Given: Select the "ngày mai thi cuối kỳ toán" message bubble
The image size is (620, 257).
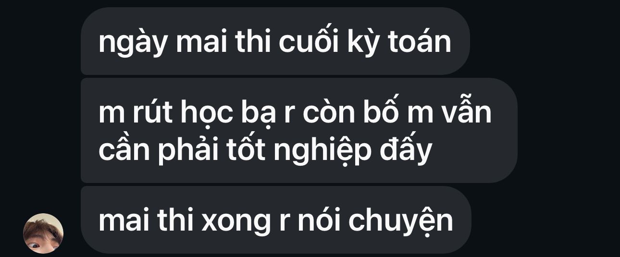Looking at the screenshot, I should (275, 41).
